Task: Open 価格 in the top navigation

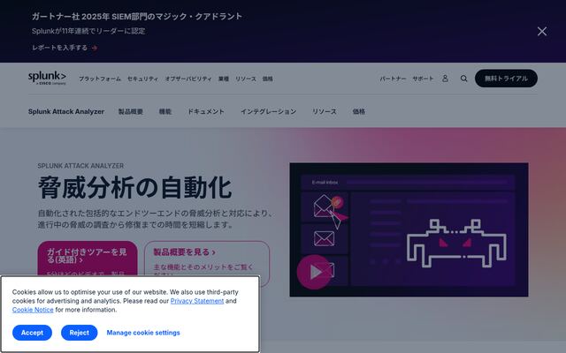Action: [267, 79]
